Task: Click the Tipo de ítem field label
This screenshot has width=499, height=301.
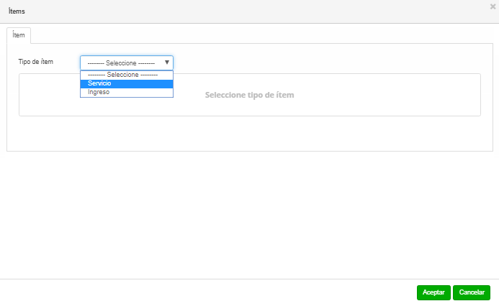Action: pos(36,62)
